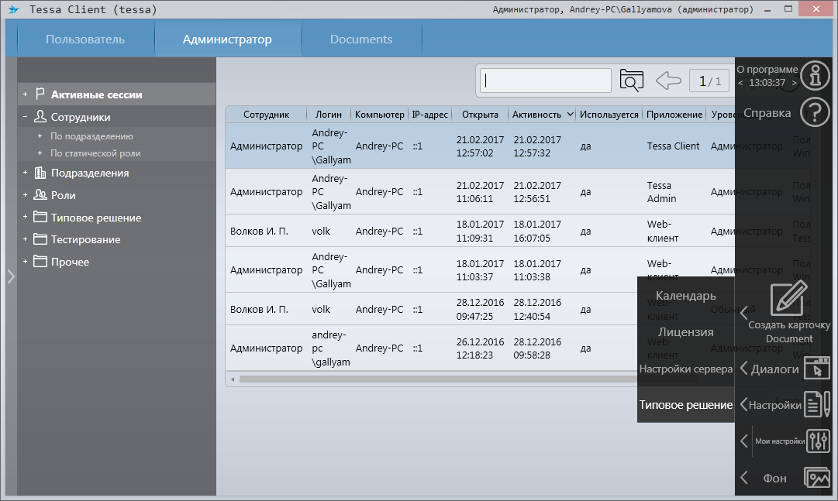Choose Календарь from the settings submenu
The height and width of the screenshot is (501, 838).
[685, 296]
